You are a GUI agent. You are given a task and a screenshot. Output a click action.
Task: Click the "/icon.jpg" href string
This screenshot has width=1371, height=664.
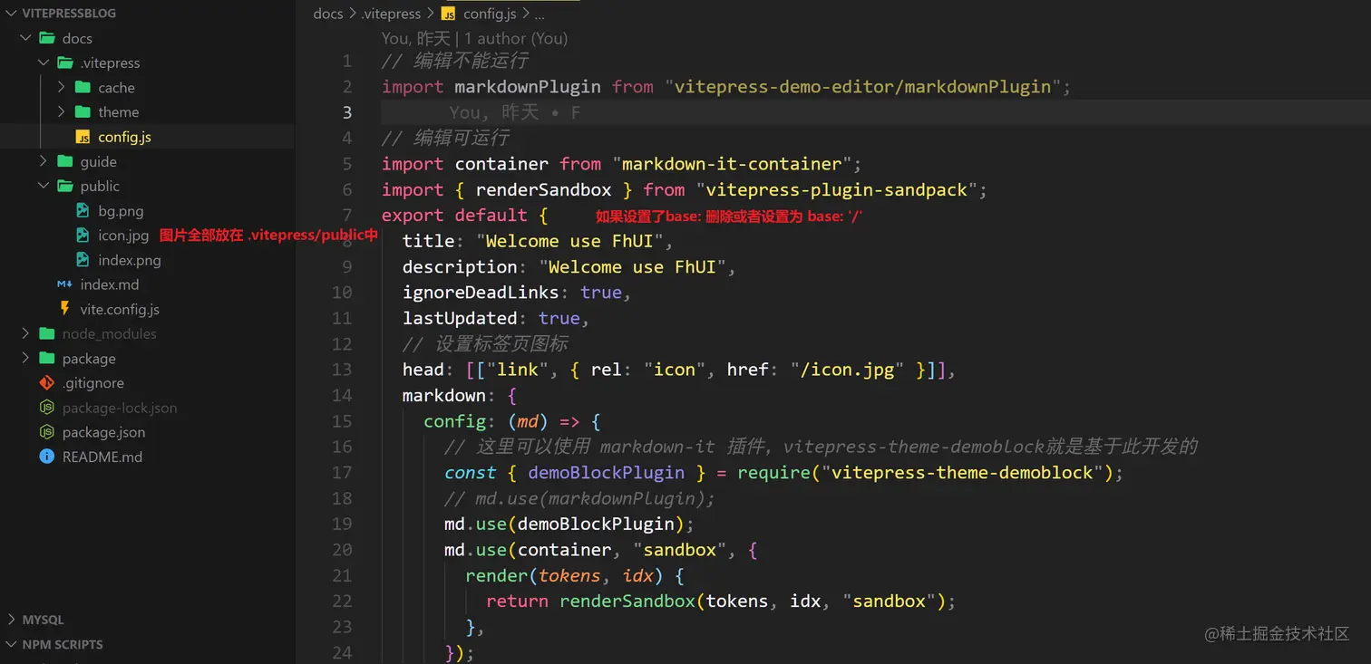847,370
